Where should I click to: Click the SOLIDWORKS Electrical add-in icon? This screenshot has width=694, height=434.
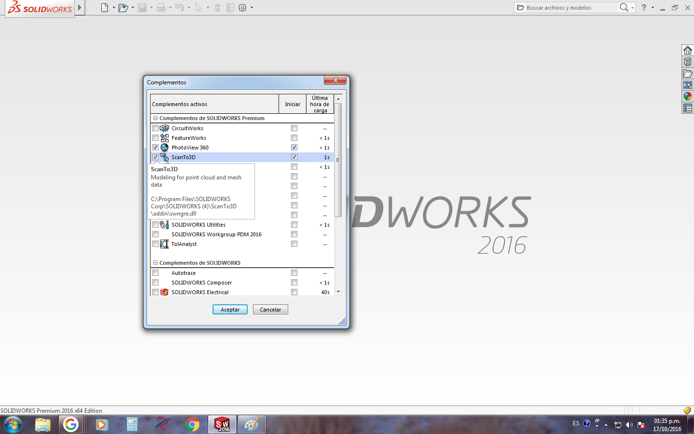pyautogui.click(x=164, y=292)
